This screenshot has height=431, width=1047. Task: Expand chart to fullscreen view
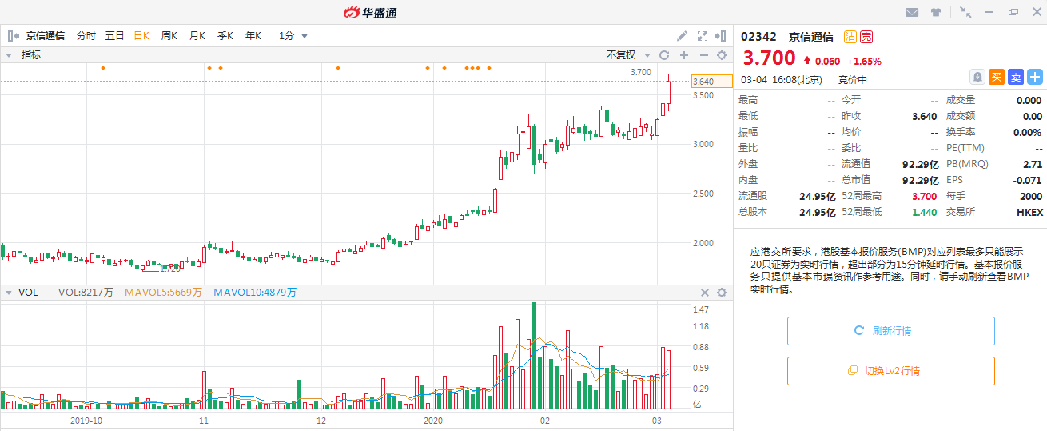pos(703,36)
